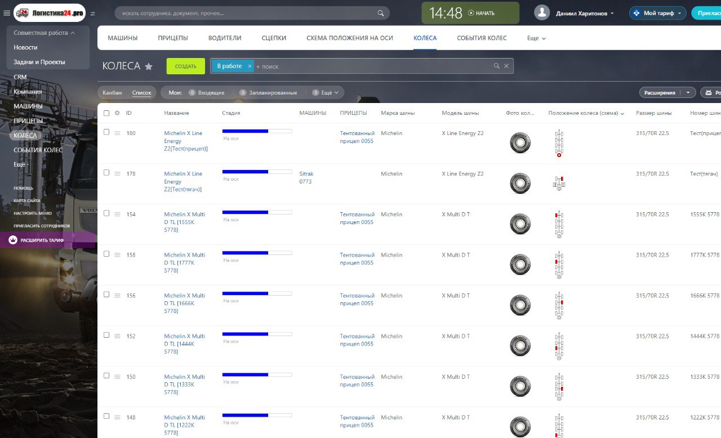Click the filter field search magnifier icon
The height and width of the screenshot is (438, 721).
497,66
